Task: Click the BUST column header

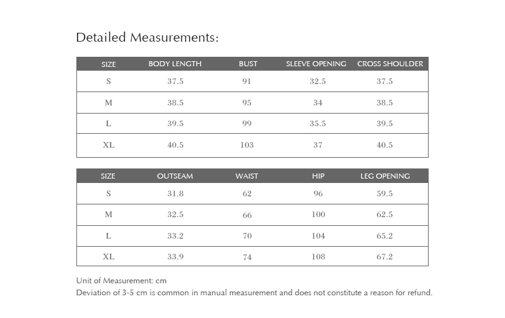Action: coord(248,64)
